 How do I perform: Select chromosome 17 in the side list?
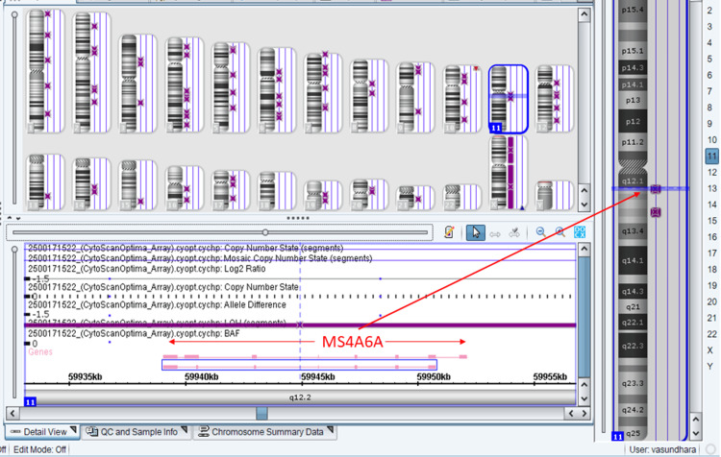(x=711, y=253)
